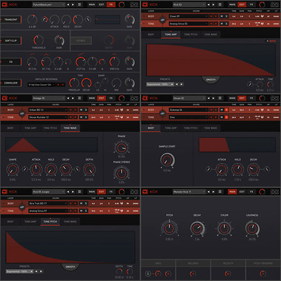Next impulse response arrow in Convolver section

(x=62, y=85)
